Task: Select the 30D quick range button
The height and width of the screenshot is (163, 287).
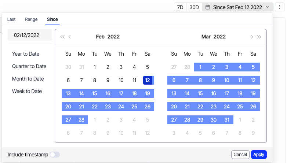Action: (x=194, y=7)
